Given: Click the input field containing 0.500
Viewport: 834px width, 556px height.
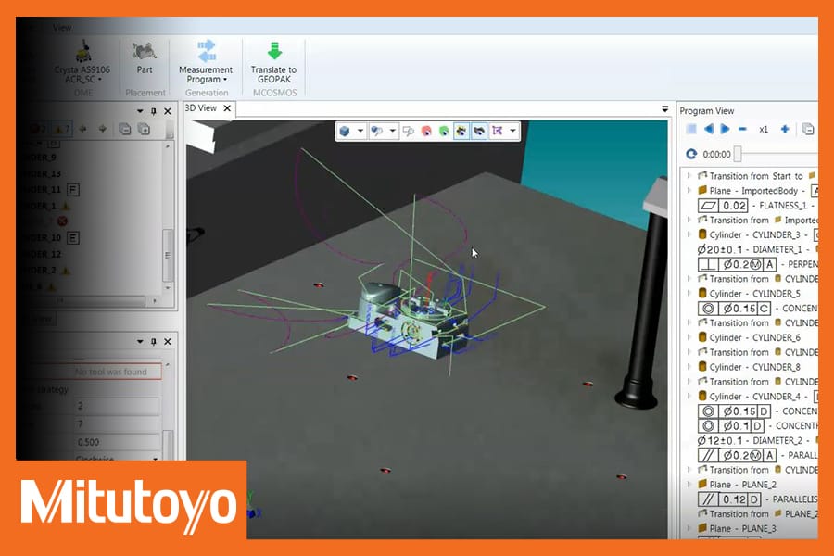Looking at the screenshot, I should (x=115, y=442).
